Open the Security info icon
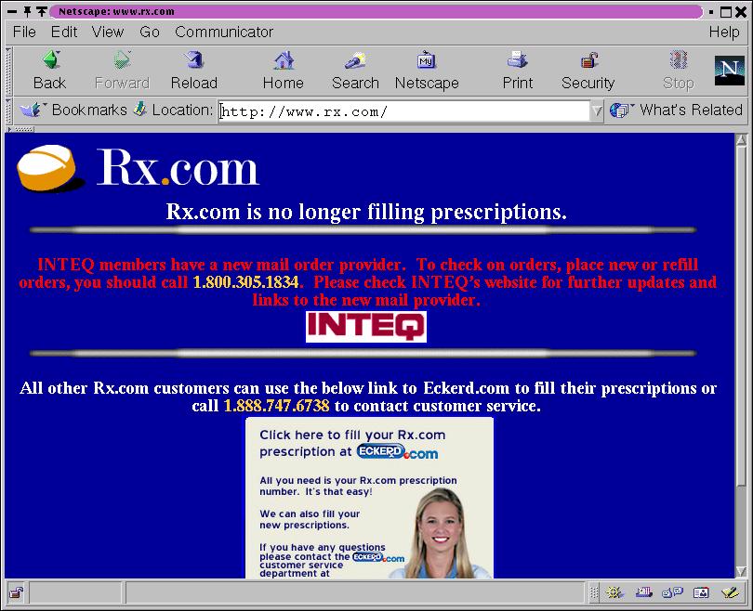 (588, 61)
